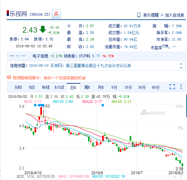The width and height of the screenshot is (187, 180).
Task: Click the 换手率 value 2.04%
Action: click(177, 33)
